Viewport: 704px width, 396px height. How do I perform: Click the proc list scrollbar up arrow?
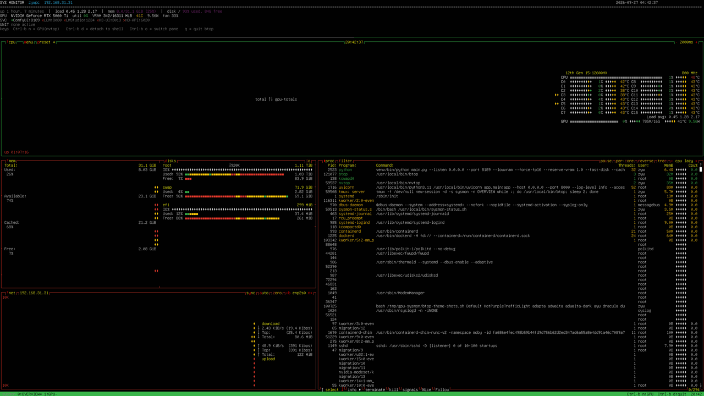[x=701, y=166]
